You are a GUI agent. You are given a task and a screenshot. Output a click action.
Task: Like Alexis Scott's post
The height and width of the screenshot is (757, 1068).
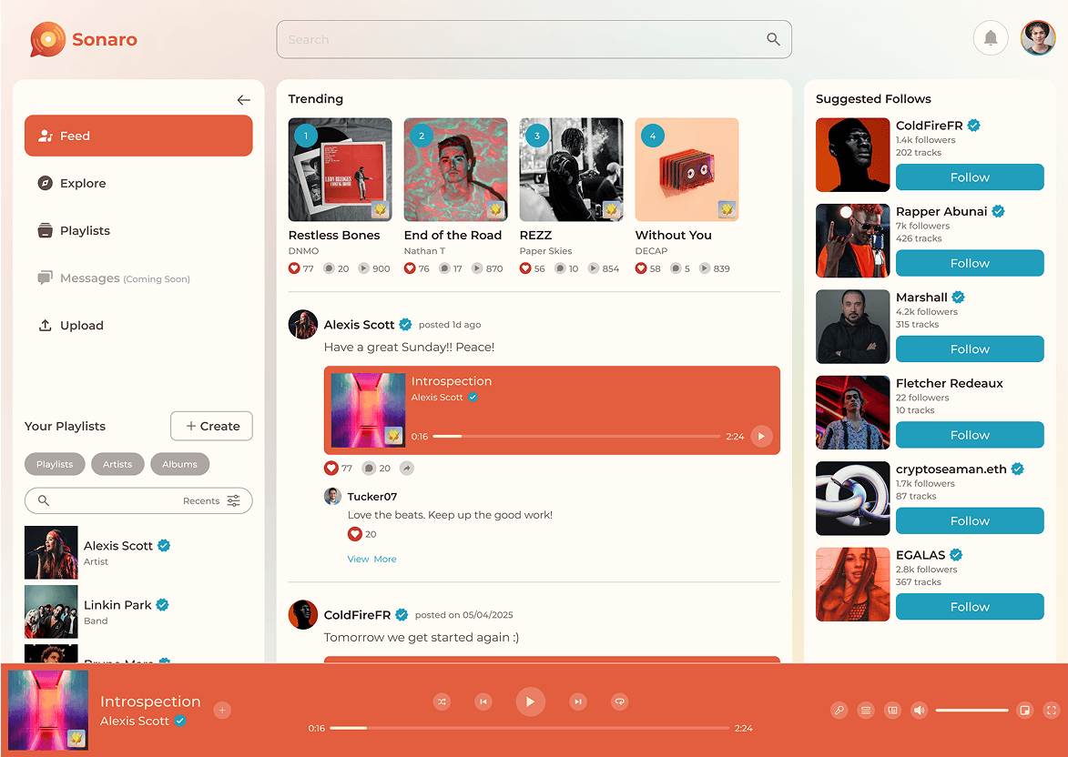coord(331,469)
